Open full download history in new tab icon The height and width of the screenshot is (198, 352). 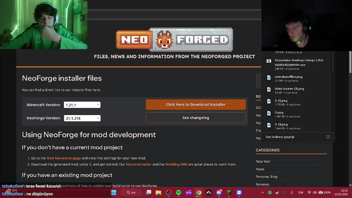click(328, 137)
